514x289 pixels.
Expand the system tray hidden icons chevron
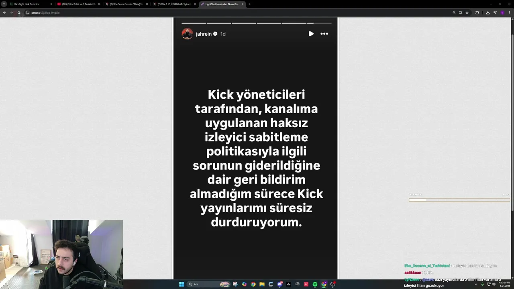click(x=476, y=284)
